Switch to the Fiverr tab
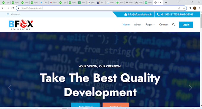 (148, 2)
